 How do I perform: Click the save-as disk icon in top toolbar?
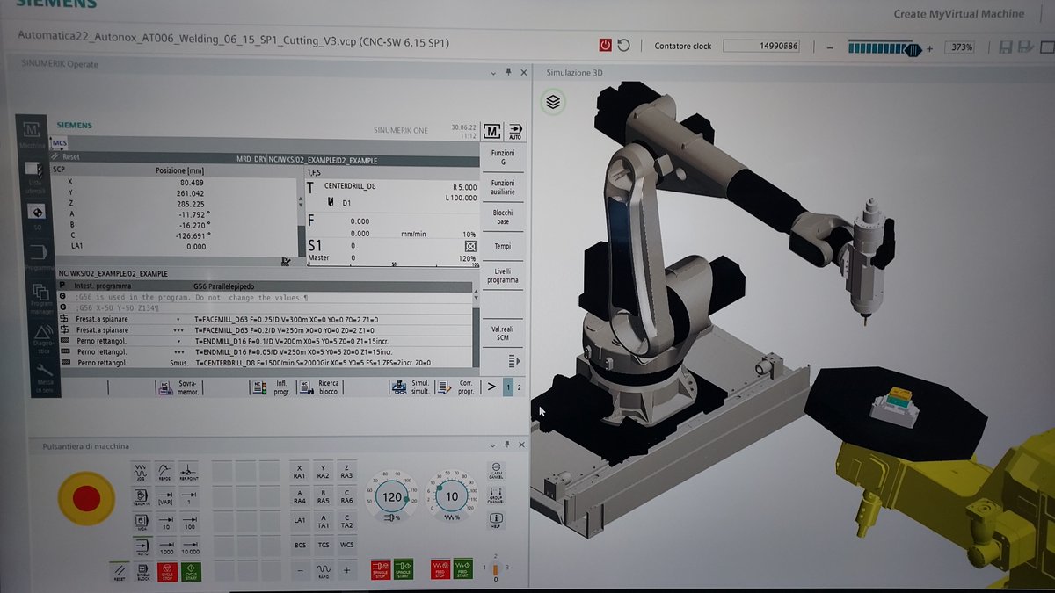1025,47
